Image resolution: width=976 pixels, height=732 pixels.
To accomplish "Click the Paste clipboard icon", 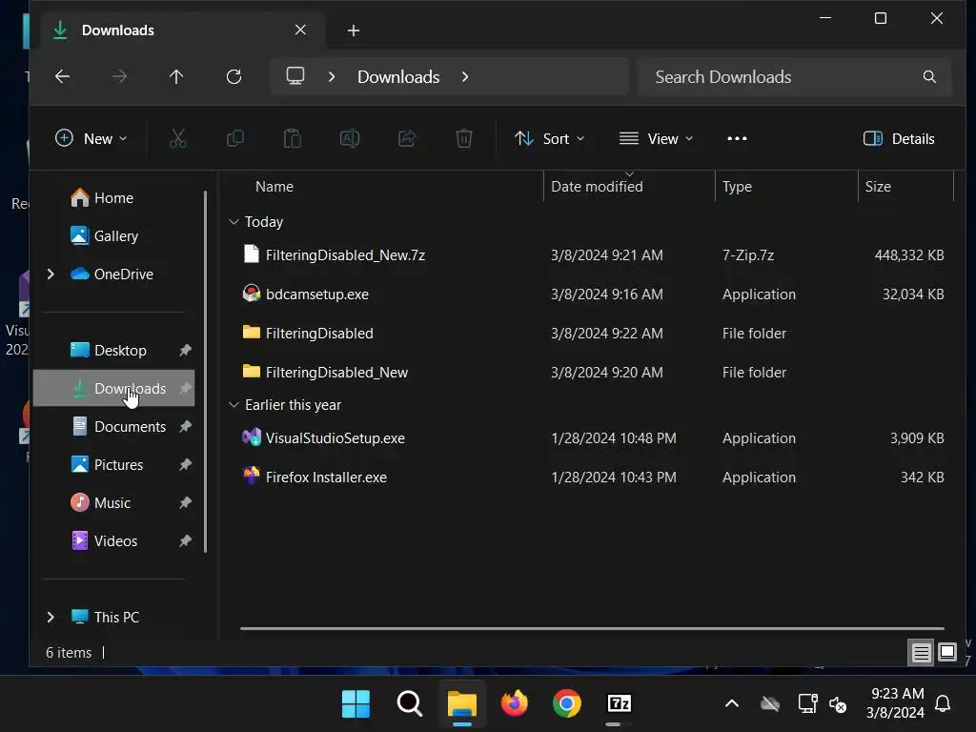I will 293,138.
